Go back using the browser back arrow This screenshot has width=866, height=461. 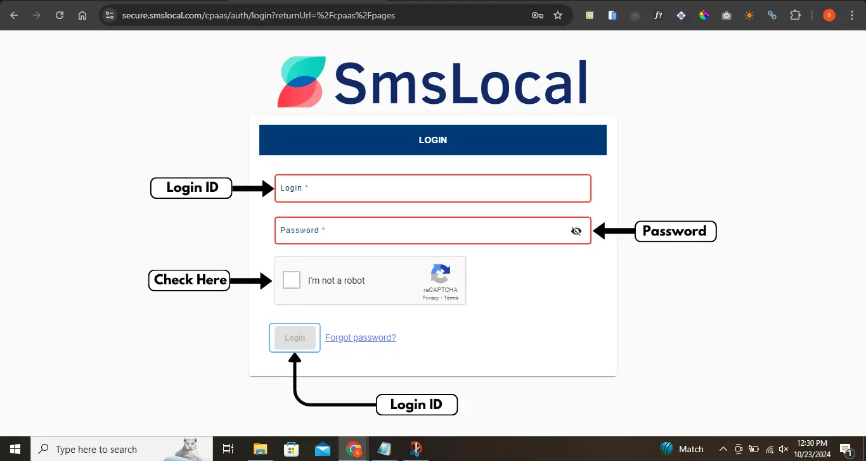coord(14,15)
